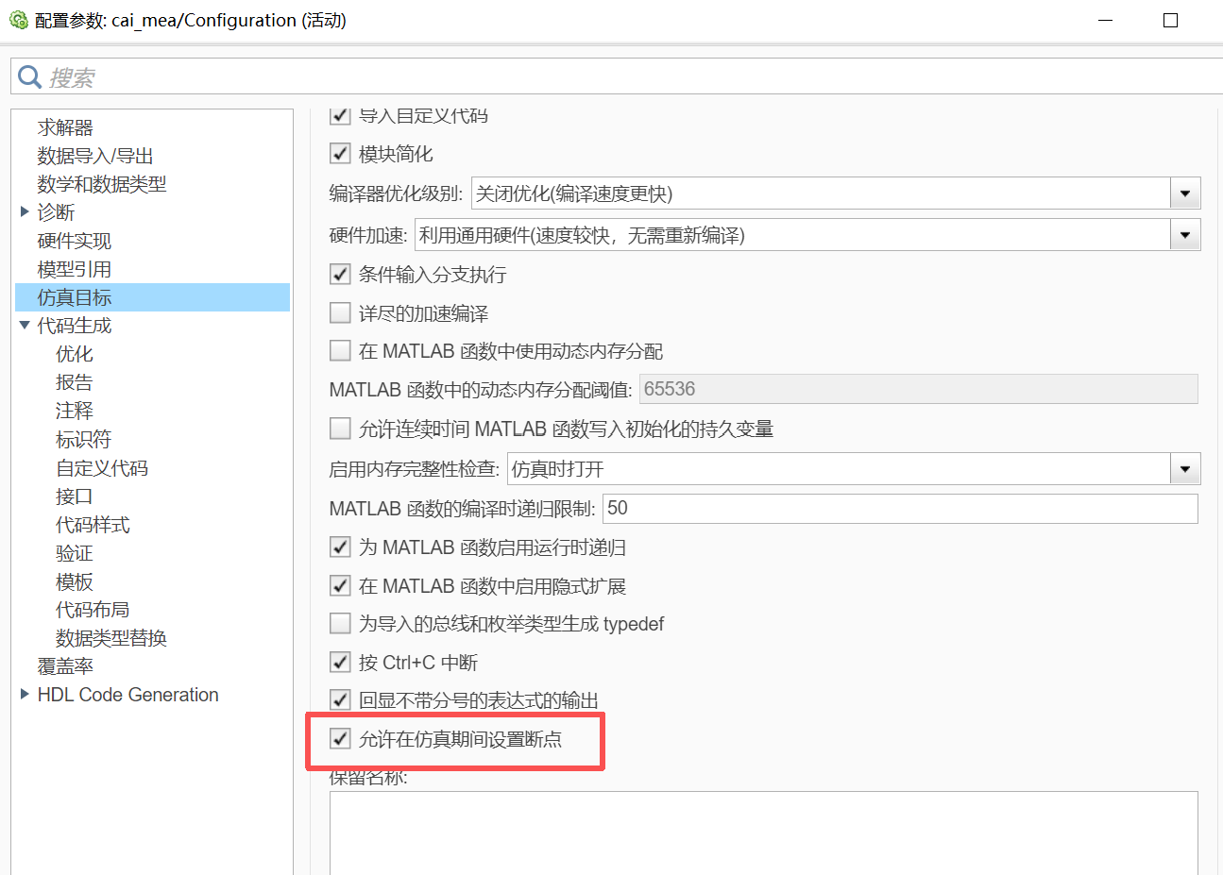Screen dimensions: 1223x875
Task: Click the 动态内存分配阈值 field showing 65536
Action: [x=918, y=389]
